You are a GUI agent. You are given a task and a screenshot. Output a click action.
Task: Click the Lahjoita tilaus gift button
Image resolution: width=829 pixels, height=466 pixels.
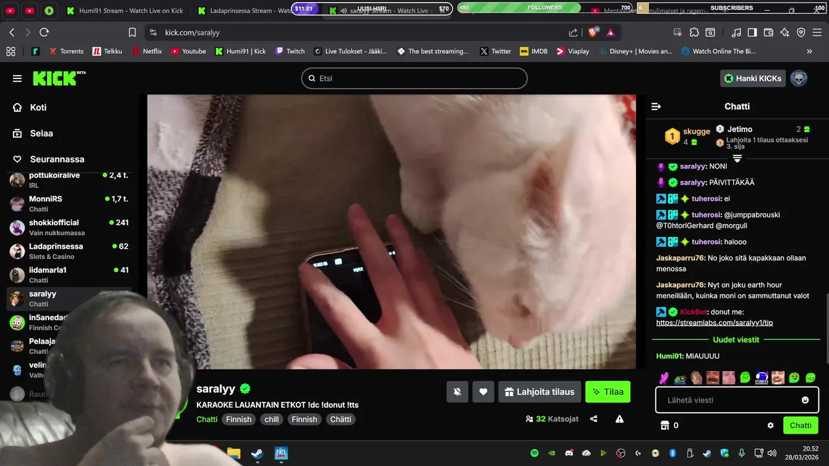coord(539,392)
